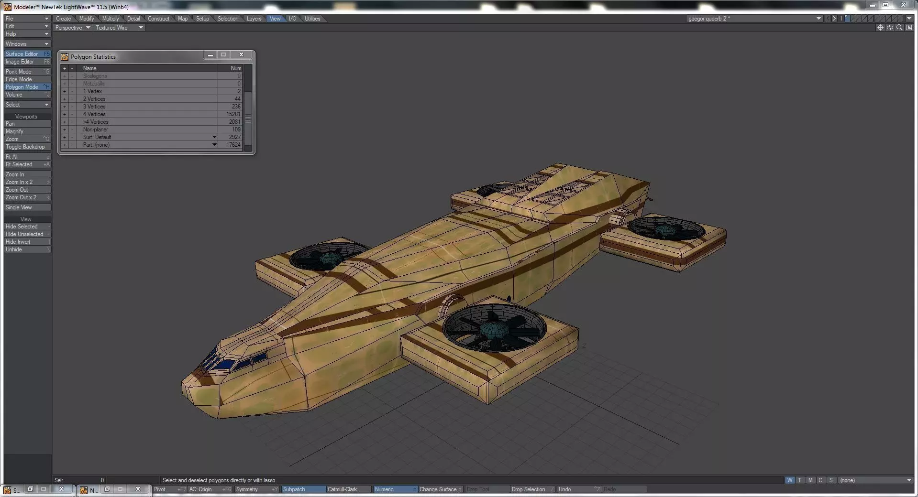This screenshot has width=918, height=497.
Task: Open the Edit dropdown menu
Action: point(27,26)
